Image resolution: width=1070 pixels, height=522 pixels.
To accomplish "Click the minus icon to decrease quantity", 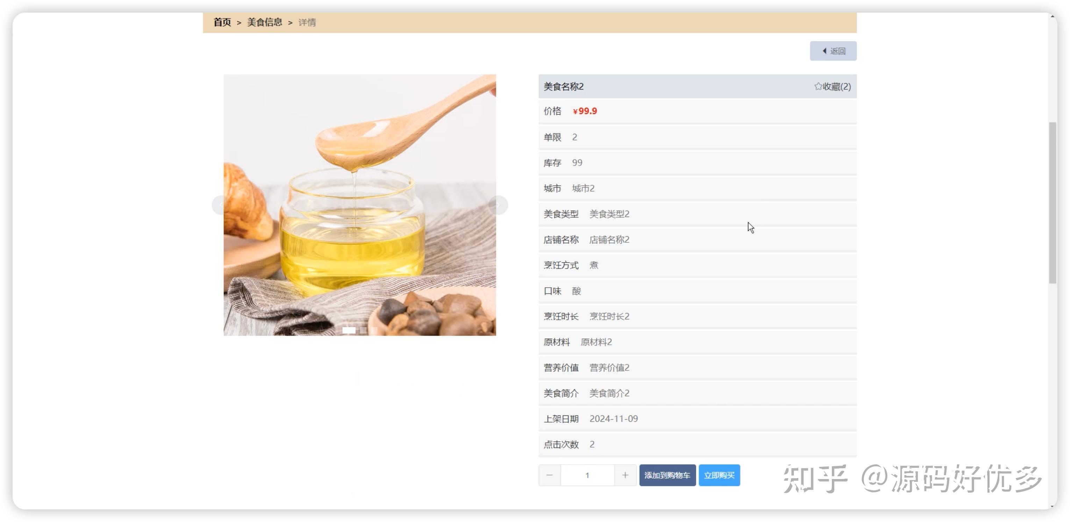I will pyautogui.click(x=550, y=475).
